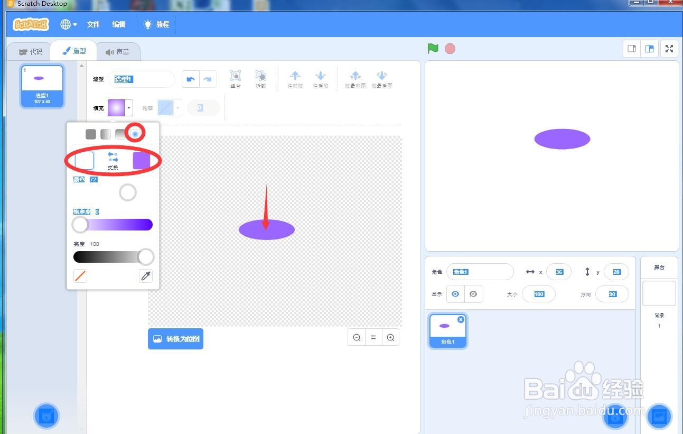Bring shape to front (放最前面)

355,79
